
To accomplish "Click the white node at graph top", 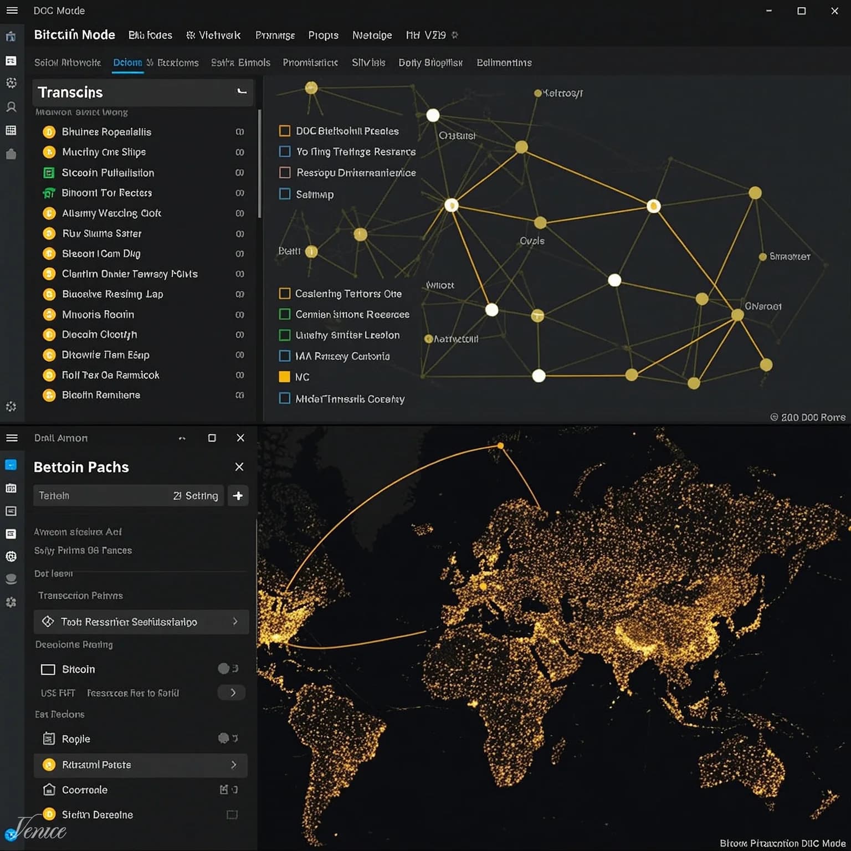I will point(433,115).
